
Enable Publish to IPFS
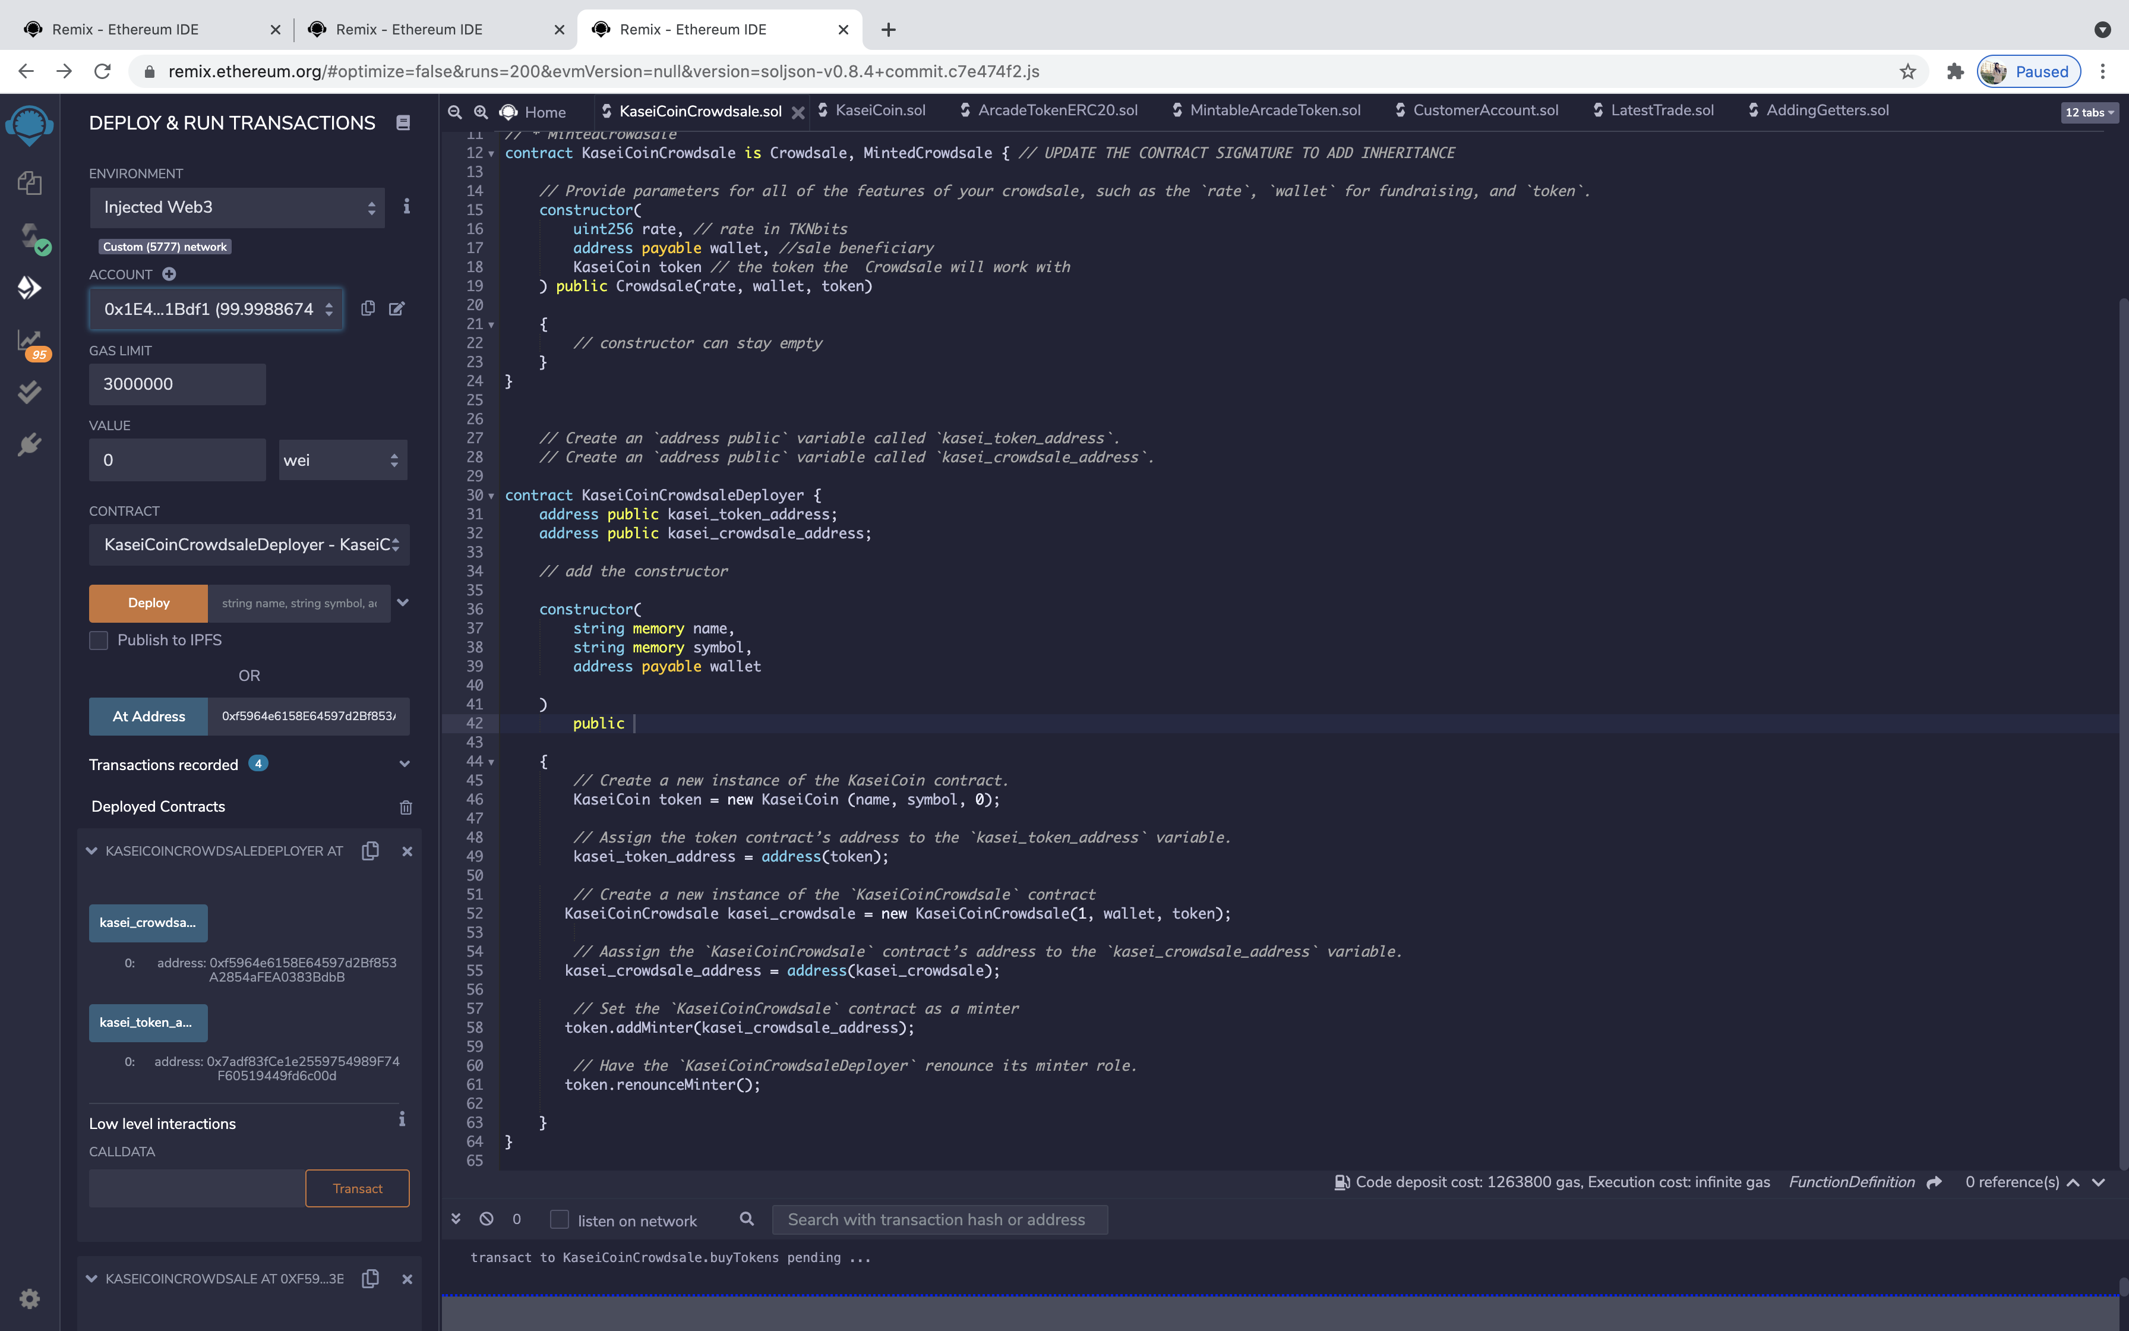click(99, 640)
